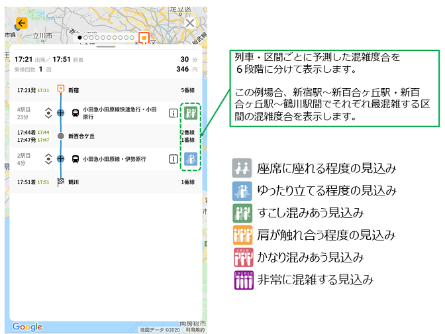The width and height of the screenshot is (445, 334).
Task: Click the checkered flag at 鶴川
Action: click(61, 182)
